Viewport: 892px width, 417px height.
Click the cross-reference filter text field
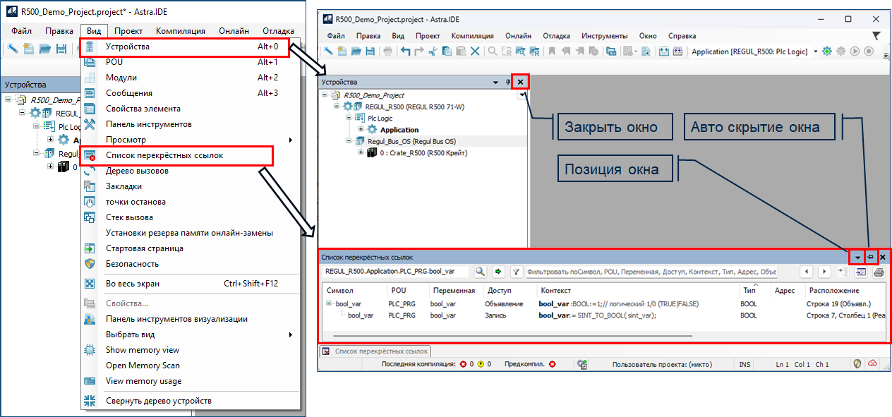649,272
